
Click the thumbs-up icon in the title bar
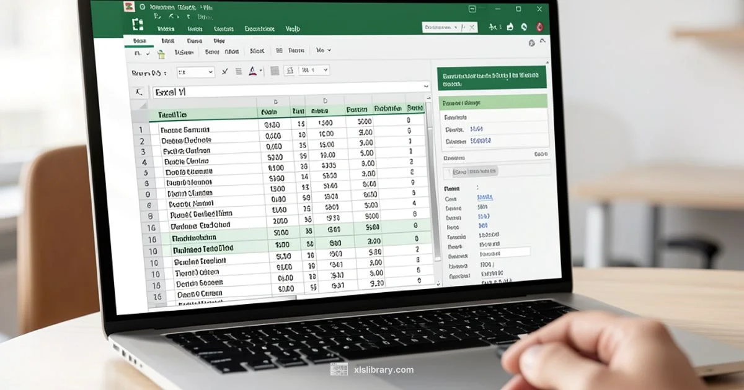[510, 27]
